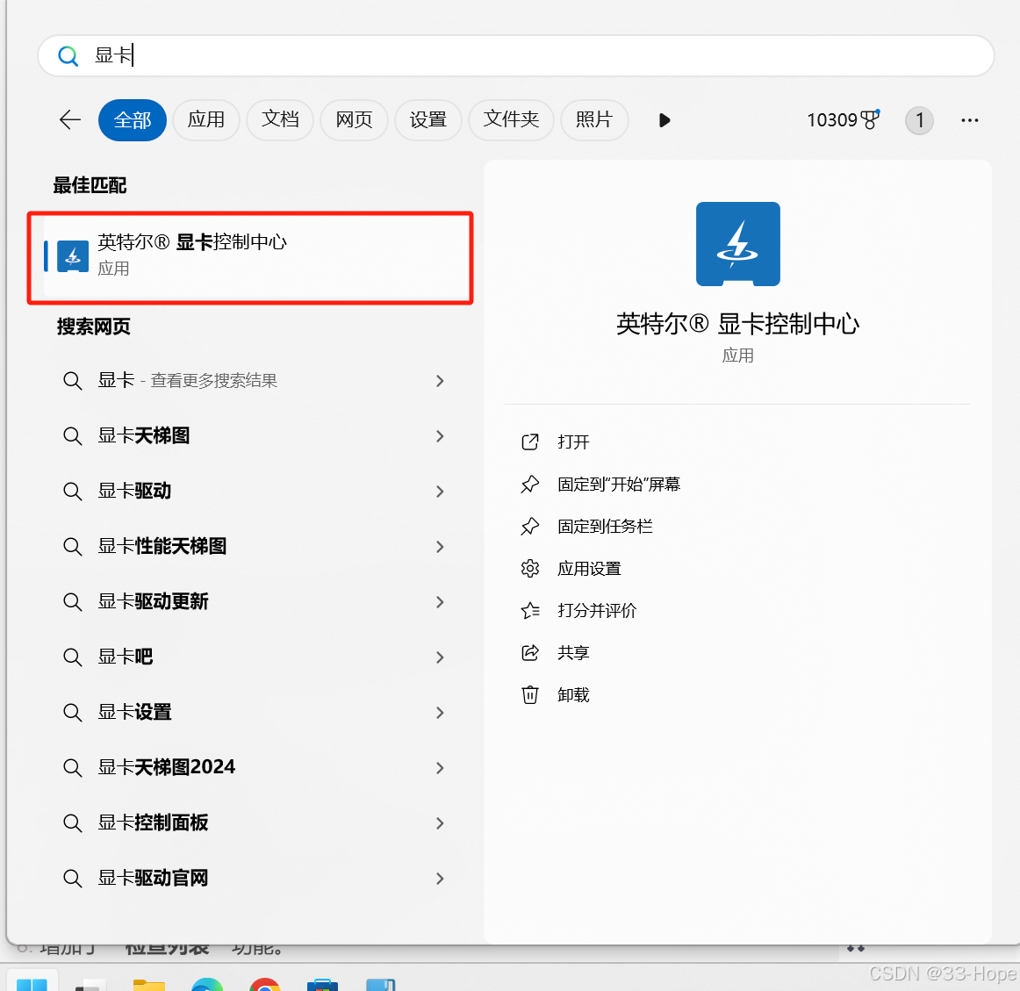The width and height of the screenshot is (1020, 991).
Task: Open the three-dot more options menu
Action: point(970,120)
